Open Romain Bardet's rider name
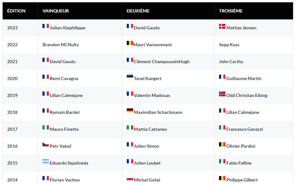296x185 pixels. 65,112
